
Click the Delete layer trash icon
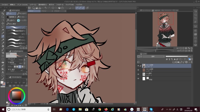coord(191,62)
